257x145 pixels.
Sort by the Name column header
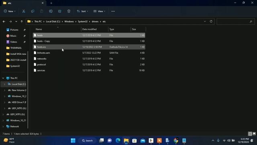coord(39,29)
